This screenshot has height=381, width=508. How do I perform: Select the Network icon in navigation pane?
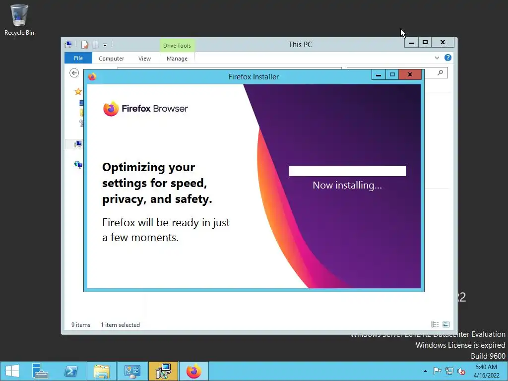point(78,165)
